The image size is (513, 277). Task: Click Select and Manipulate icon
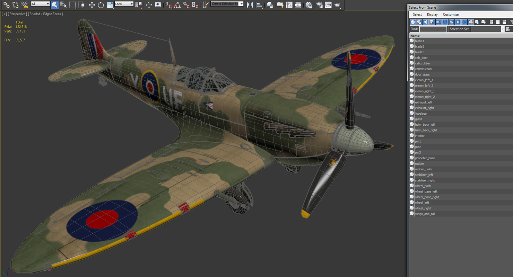pos(149,5)
